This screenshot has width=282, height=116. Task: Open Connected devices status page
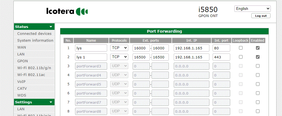(x=34, y=34)
